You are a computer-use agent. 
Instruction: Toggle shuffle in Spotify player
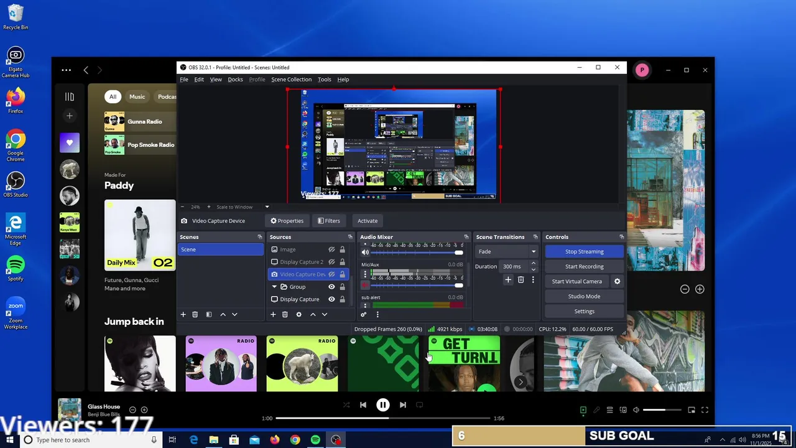click(x=346, y=405)
